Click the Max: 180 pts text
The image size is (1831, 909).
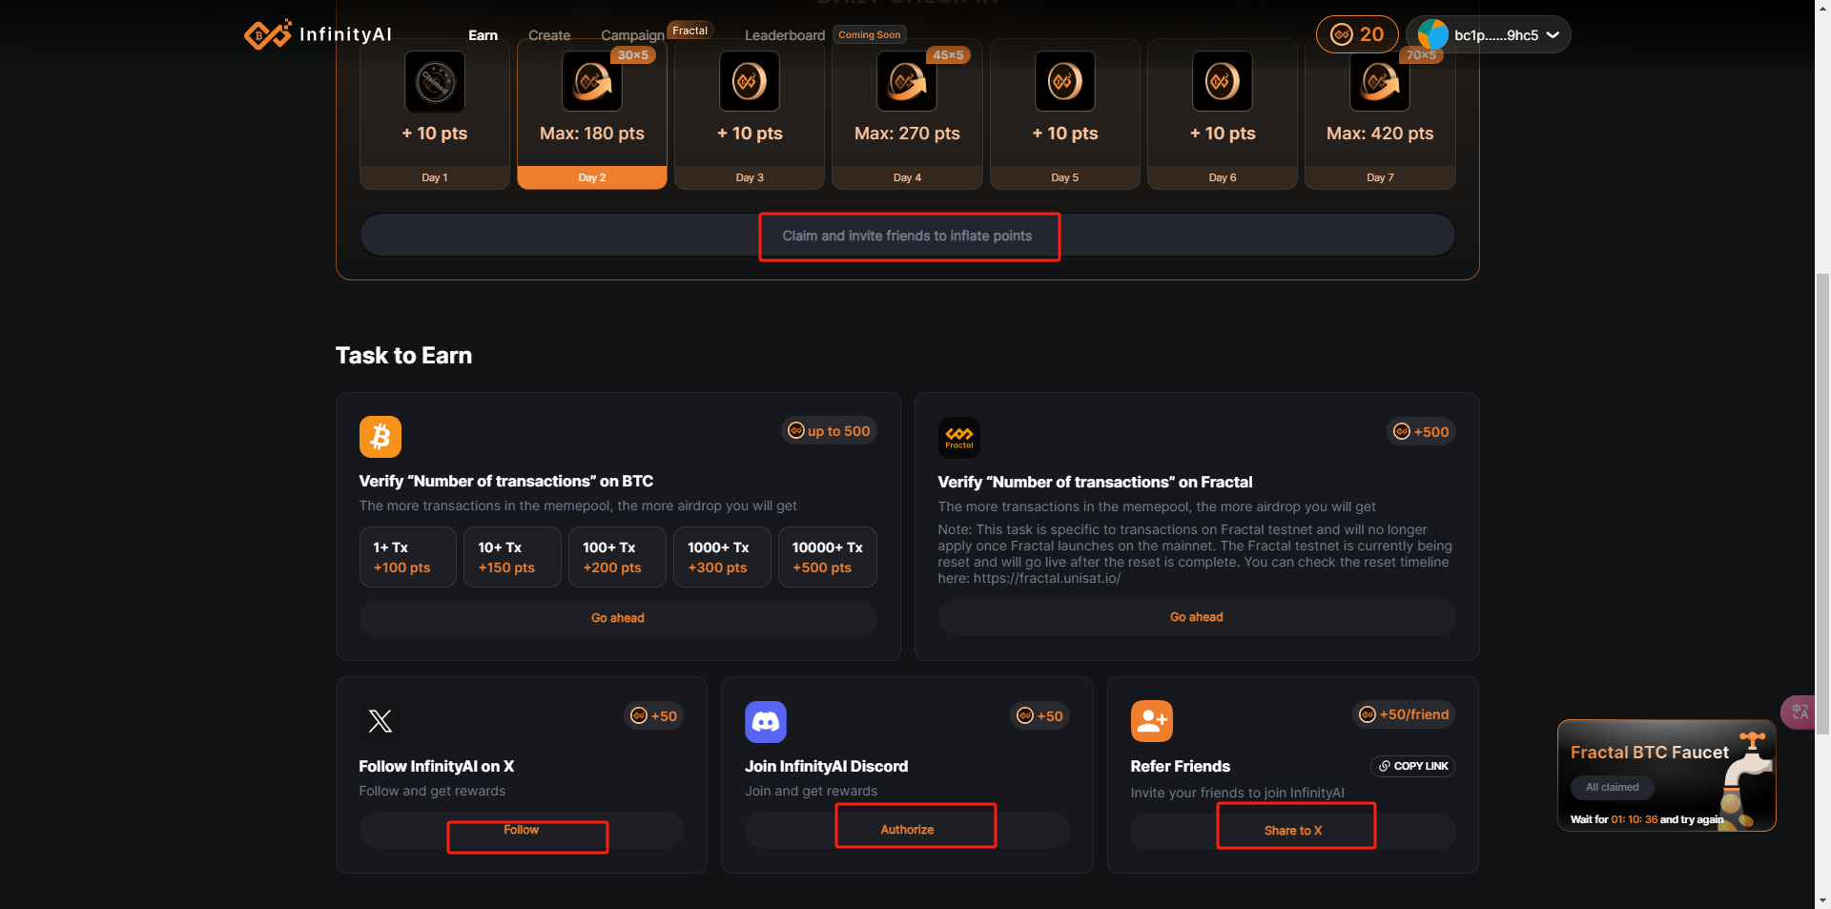point(592,134)
